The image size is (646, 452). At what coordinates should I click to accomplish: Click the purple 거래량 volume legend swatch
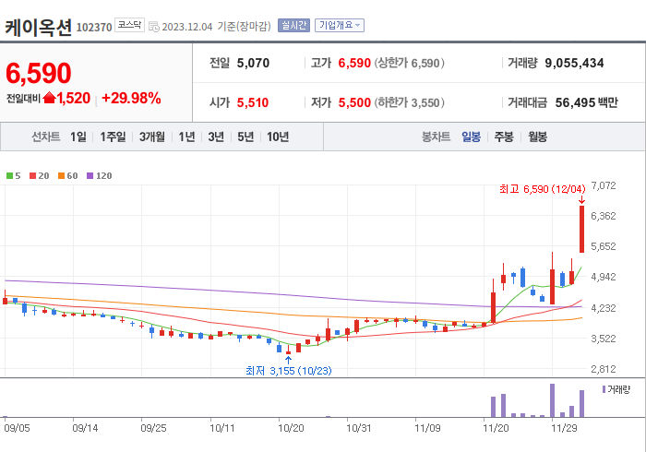(604, 389)
